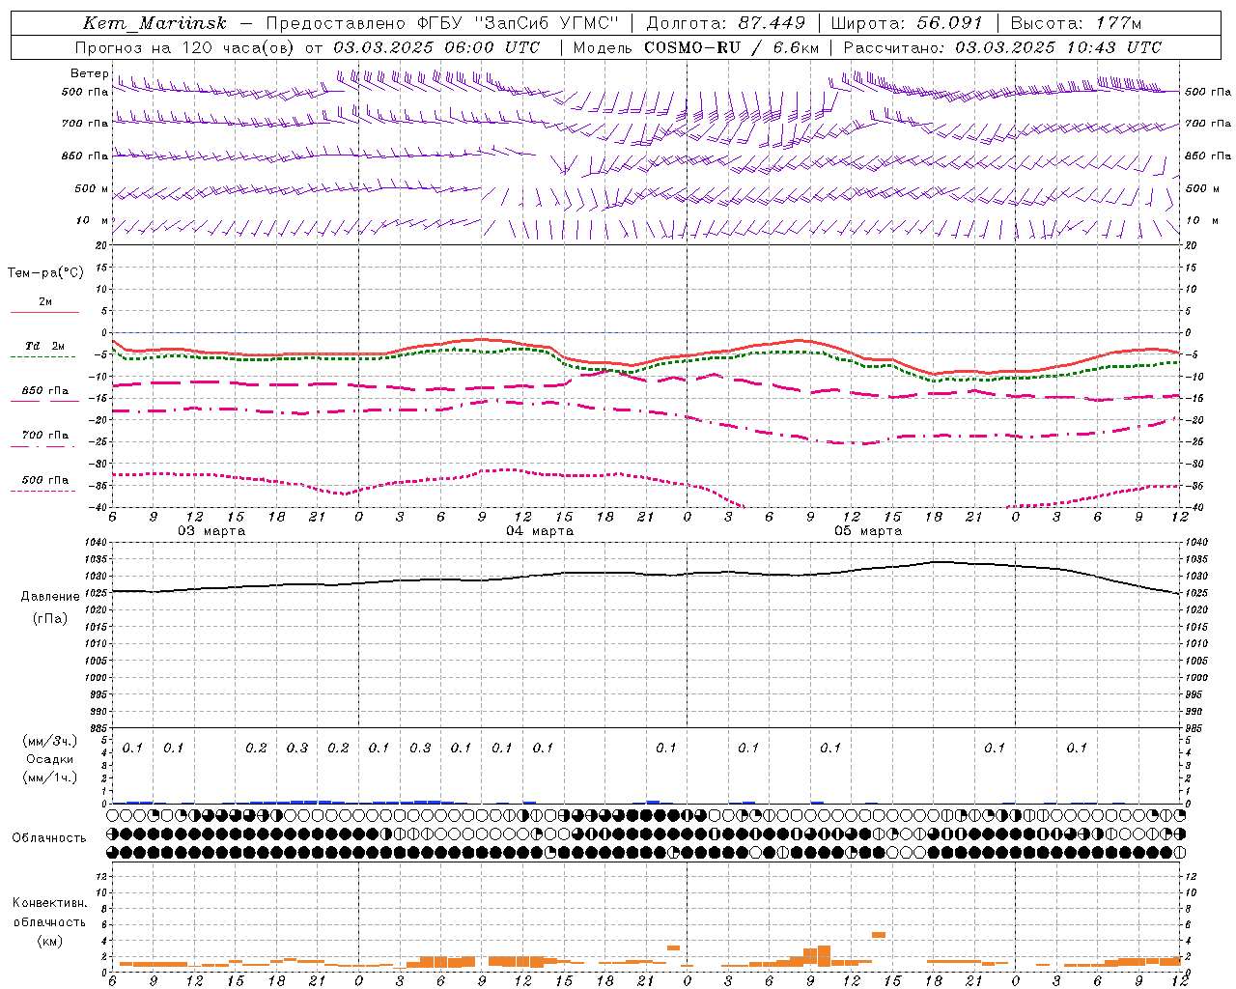Click the forecast start 03.03.2025 06:00 UTC
Viewport: 1236px width, 989px height.
(x=436, y=47)
